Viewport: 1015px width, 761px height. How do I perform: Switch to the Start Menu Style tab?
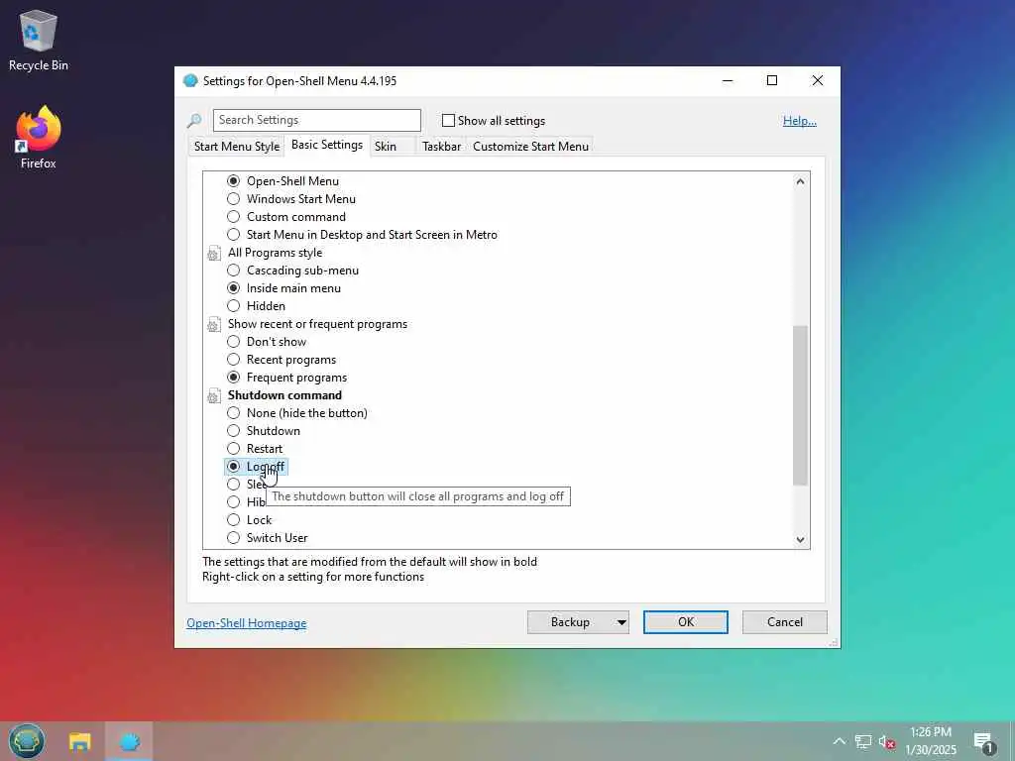[x=237, y=147]
